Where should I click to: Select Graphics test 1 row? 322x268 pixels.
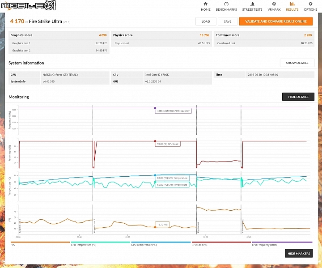(59, 43)
